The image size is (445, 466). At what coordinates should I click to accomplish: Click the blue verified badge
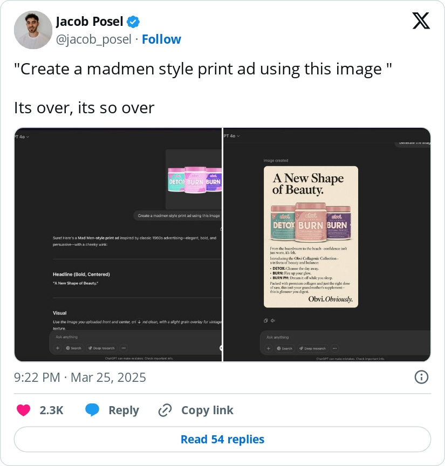[133, 22]
